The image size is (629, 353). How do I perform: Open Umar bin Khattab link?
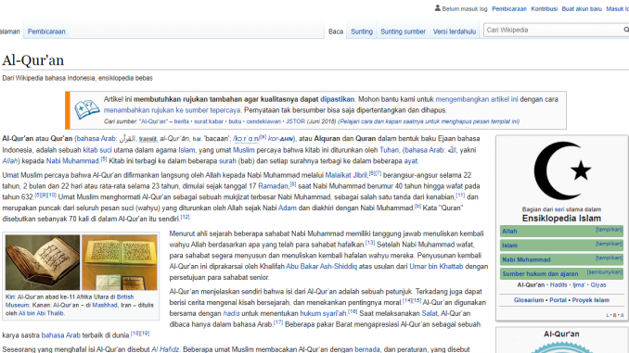pos(436,267)
